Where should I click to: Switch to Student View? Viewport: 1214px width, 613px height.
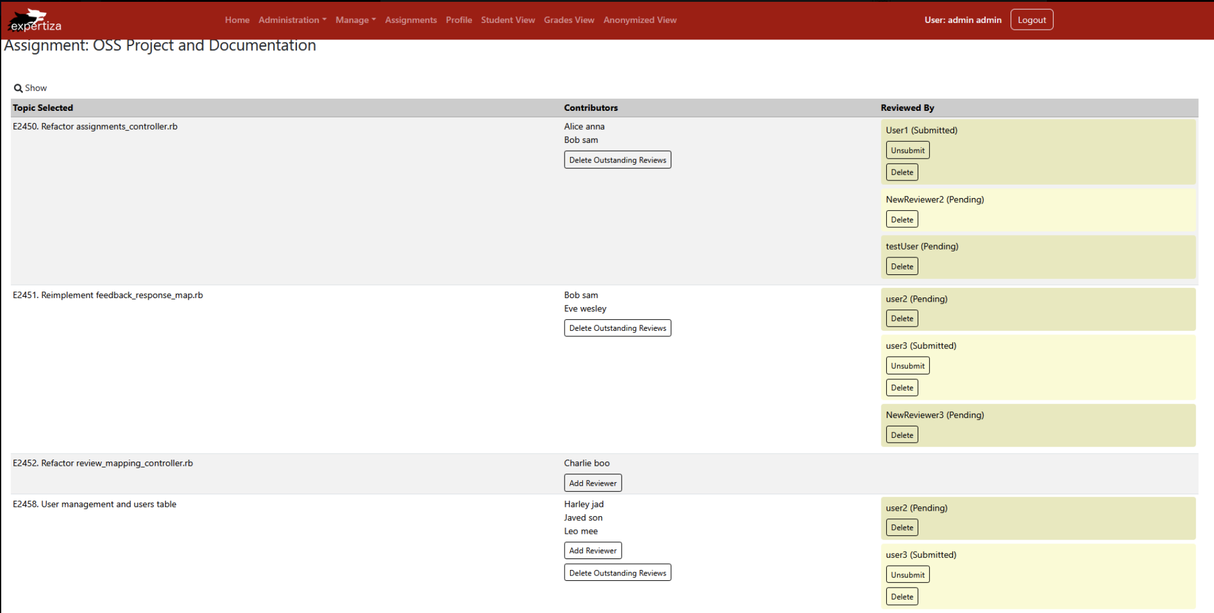coord(508,20)
